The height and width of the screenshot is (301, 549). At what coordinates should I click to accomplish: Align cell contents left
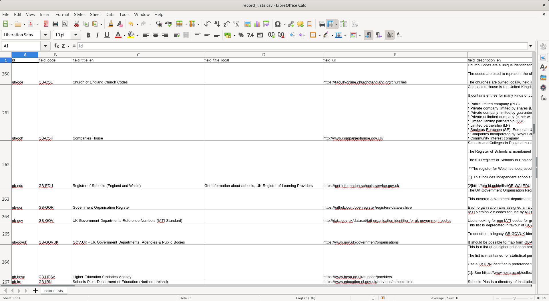point(146,35)
